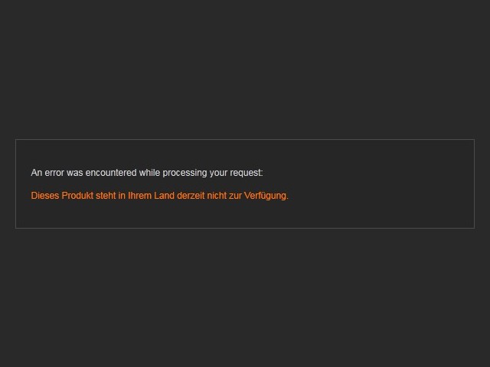This screenshot has height=367, width=490.
Task: Click the word 'was' in the white line
Action: [x=75, y=173]
